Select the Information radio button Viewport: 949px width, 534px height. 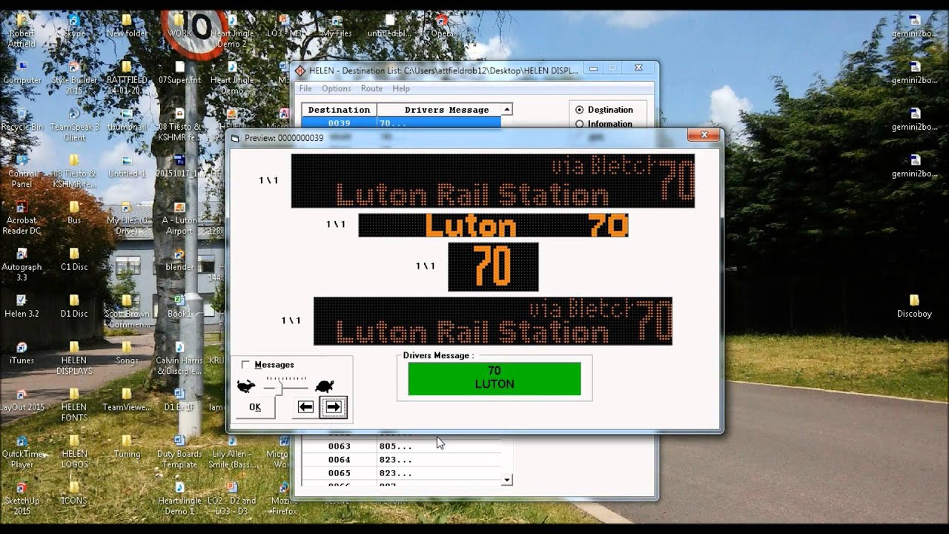click(x=580, y=124)
